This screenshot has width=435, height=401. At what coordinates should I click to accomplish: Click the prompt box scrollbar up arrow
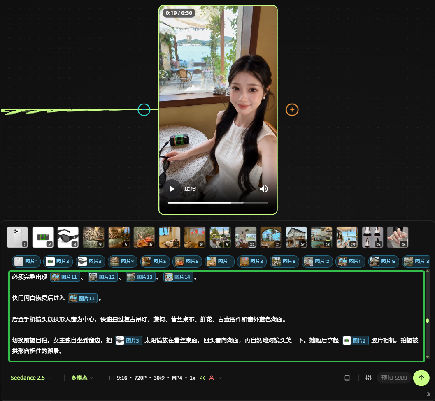pyautogui.click(x=428, y=271)
